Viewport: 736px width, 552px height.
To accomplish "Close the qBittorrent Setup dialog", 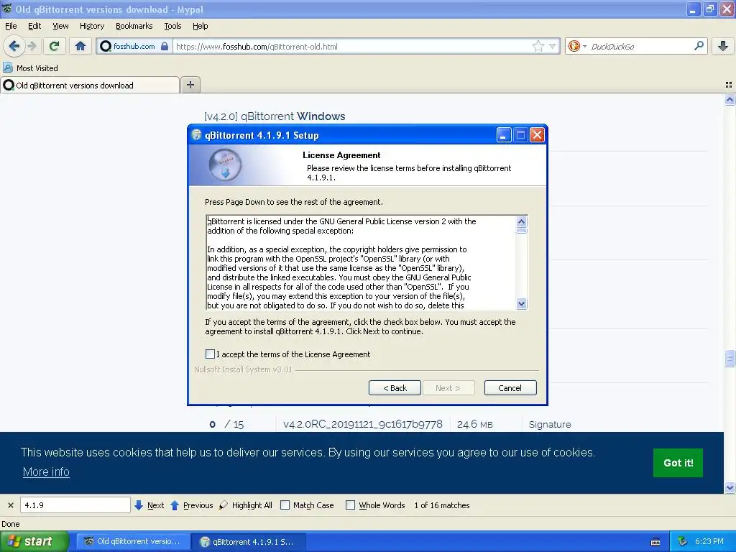I will point(537,135).
